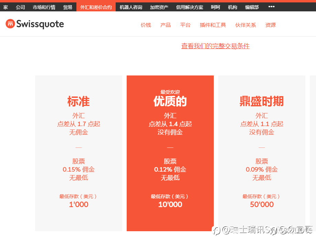
Task: Open the 产品 navigation link
Action: [166, 25]
